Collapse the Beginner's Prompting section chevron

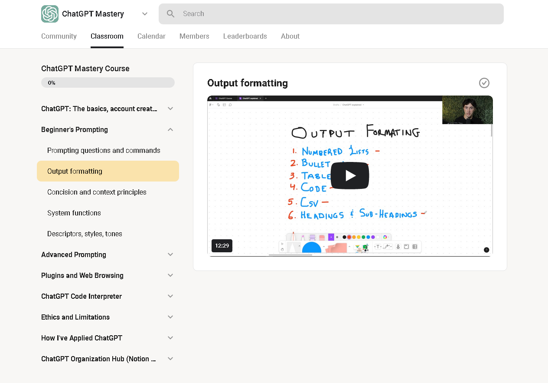(170, 129)
